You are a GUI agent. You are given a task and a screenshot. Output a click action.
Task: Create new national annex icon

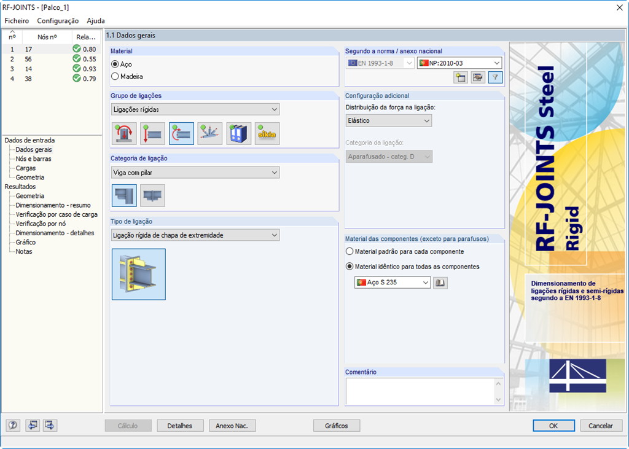(x=461, y=77)
